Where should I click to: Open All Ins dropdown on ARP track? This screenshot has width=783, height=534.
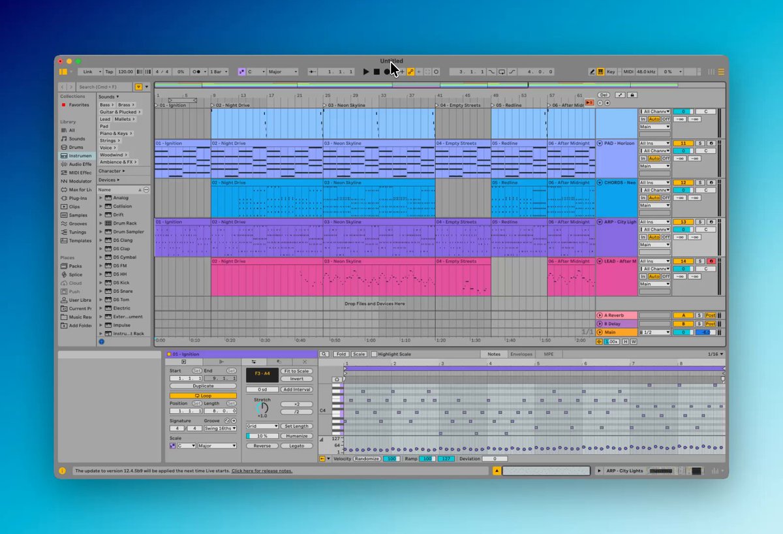(x=654, y=222)
